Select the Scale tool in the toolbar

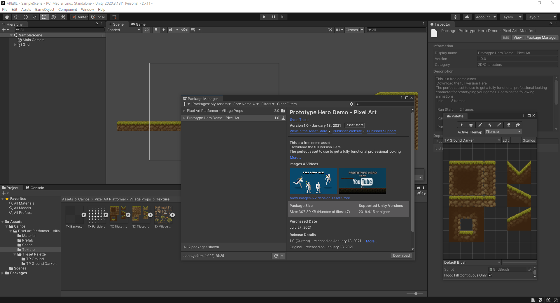pyautogui.click(x=35, y=17)
